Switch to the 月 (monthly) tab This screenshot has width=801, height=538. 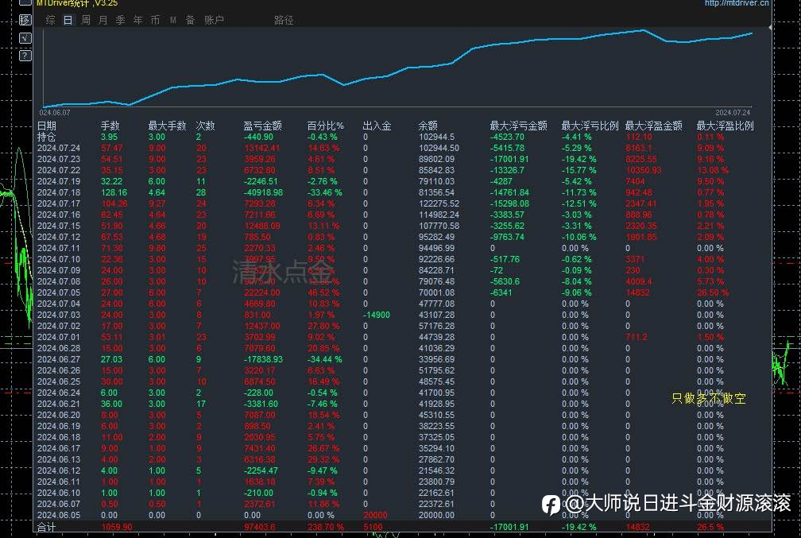click(x=103, y=20)
